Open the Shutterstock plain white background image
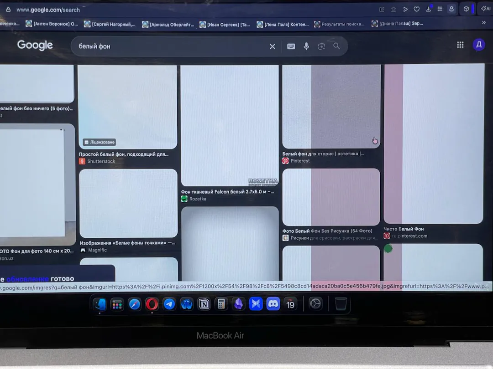493x369 pixels. (x=128, y=107)
